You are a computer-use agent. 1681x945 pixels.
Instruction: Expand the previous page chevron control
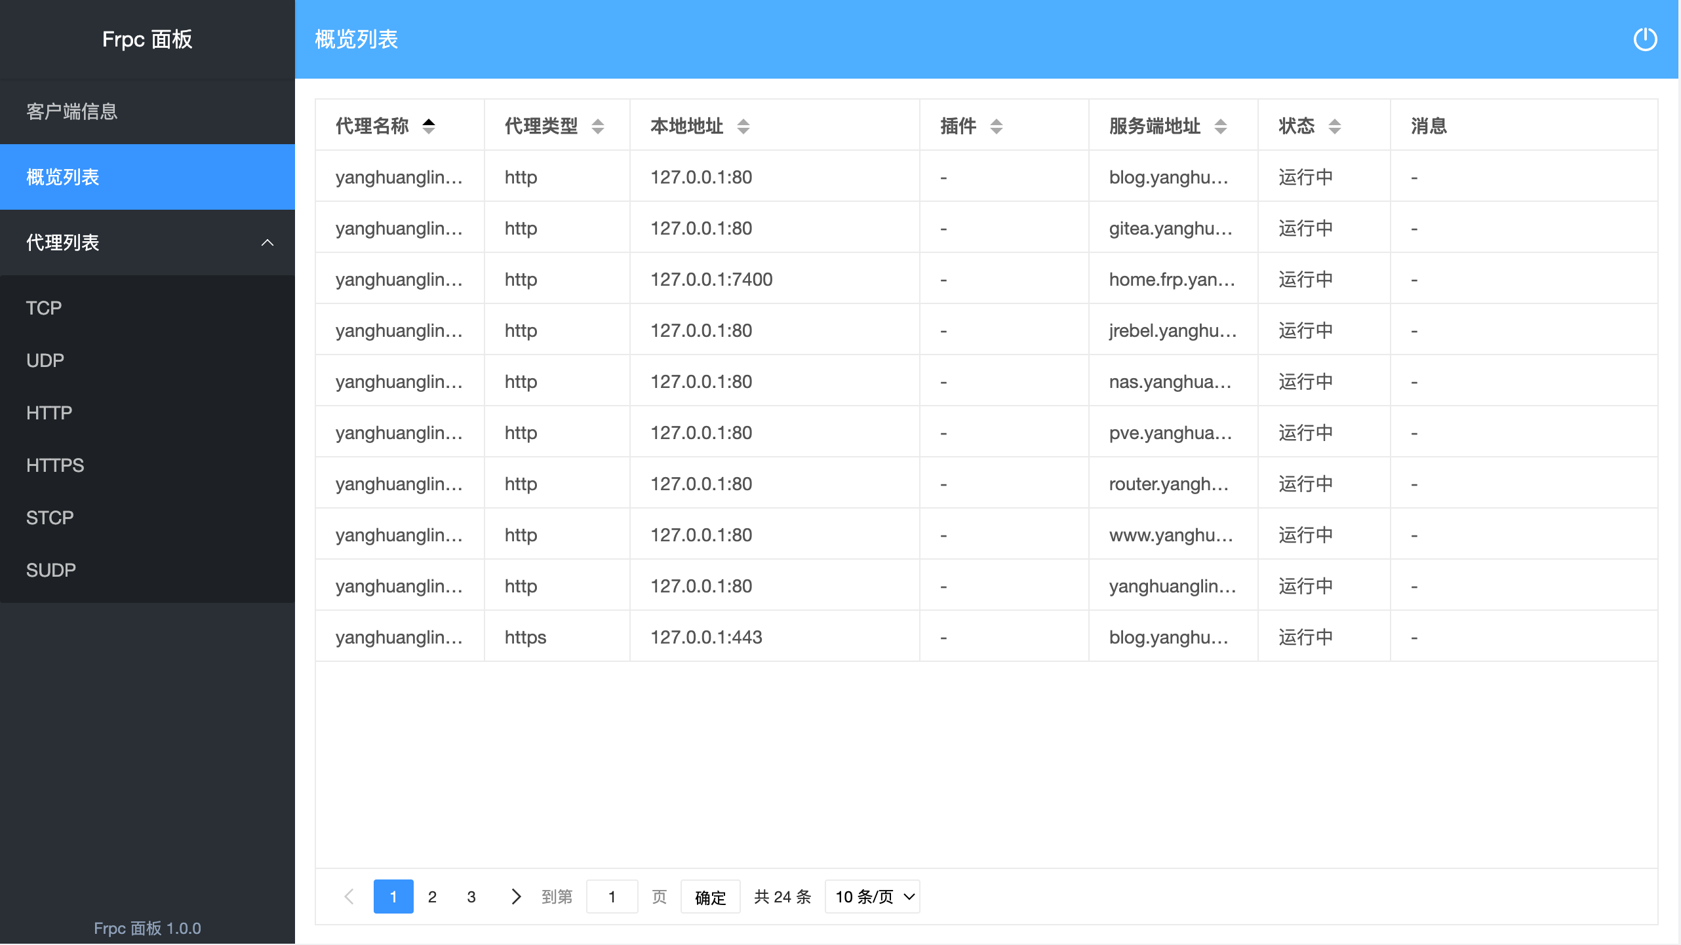point(348,897)
